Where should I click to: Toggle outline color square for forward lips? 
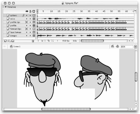click(x=34, y=29)
